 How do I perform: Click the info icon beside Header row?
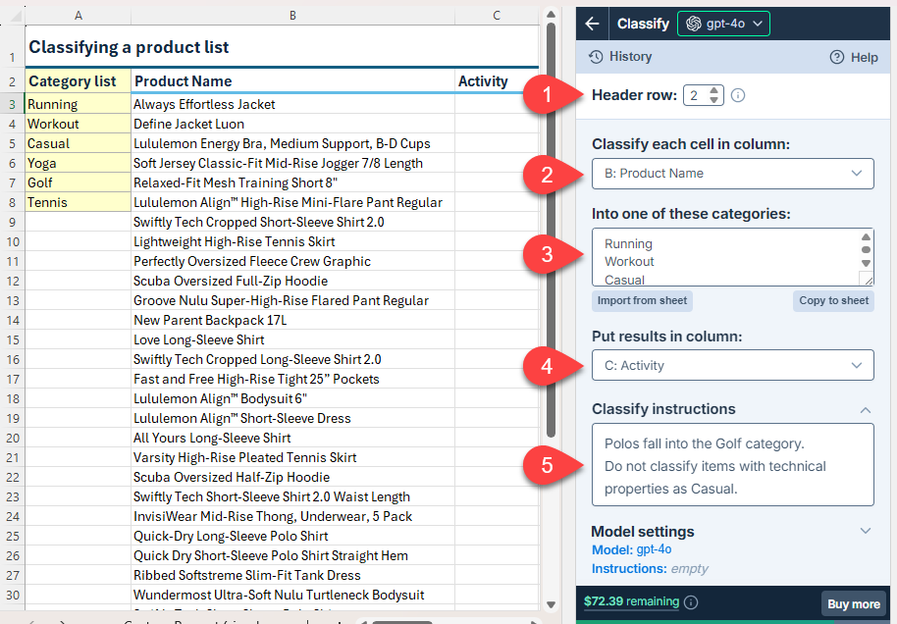pos(737,94)
